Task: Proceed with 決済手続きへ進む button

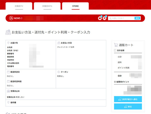Action: [128, 99]
